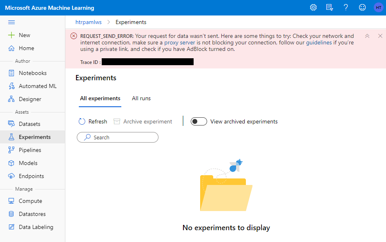The height and width of the screenshot is (242, 386).
Task: Click the green plus New icon
Action: (x=11, y=35)
